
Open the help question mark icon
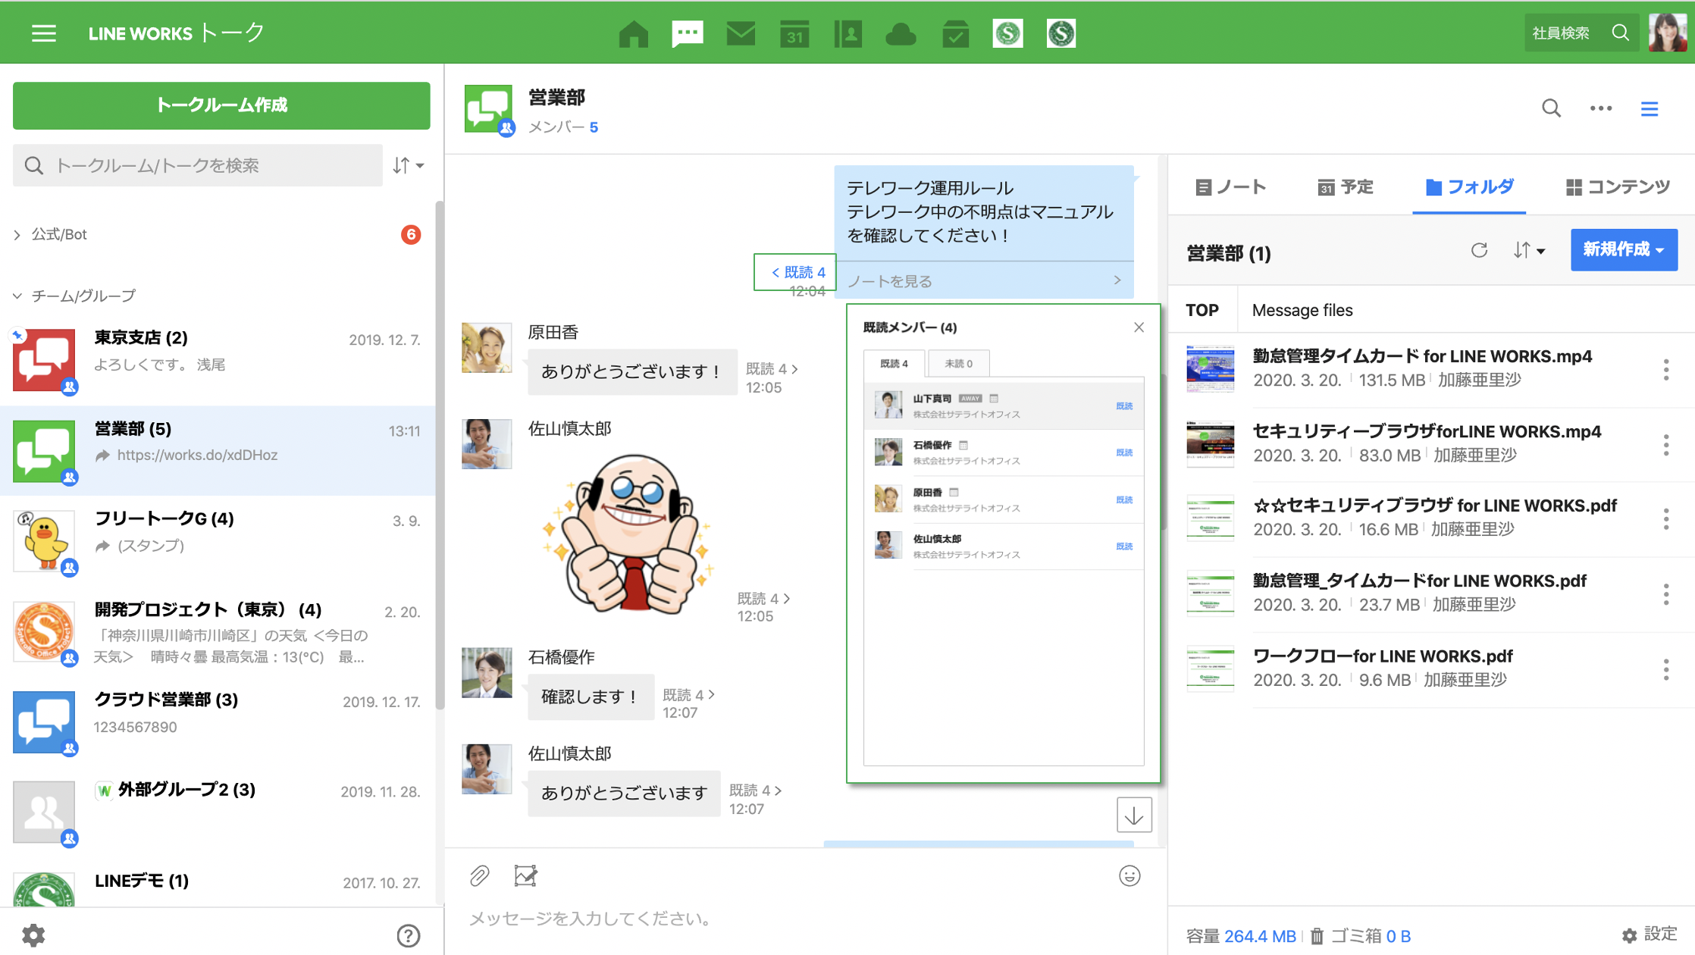409,935
